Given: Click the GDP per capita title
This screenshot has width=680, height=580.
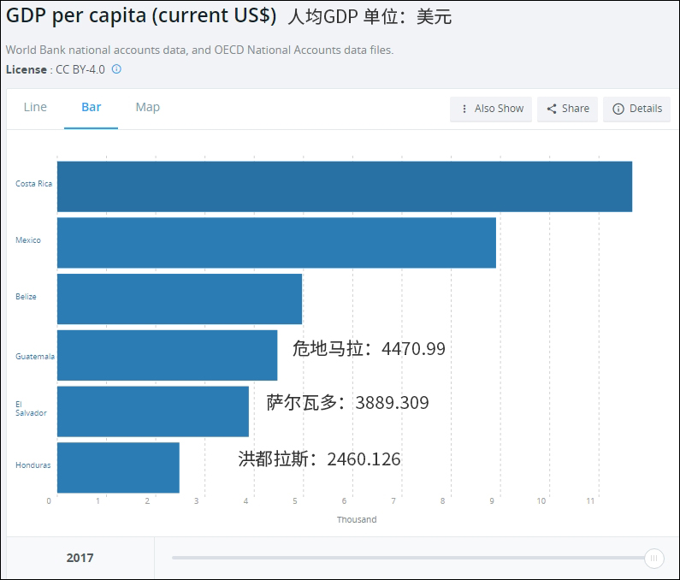Looking at the screenshot, I should (x=141, y=15).
